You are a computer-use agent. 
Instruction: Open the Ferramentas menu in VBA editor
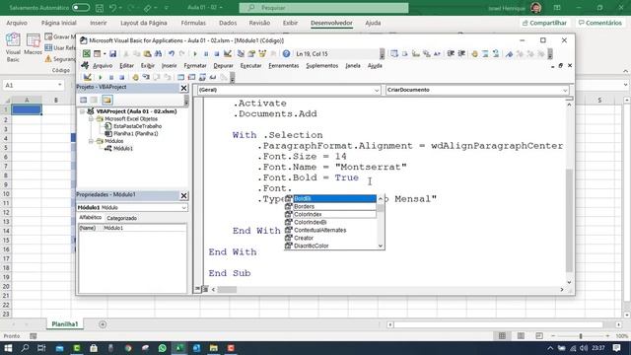pyautogui.click(x=284, y=66)
